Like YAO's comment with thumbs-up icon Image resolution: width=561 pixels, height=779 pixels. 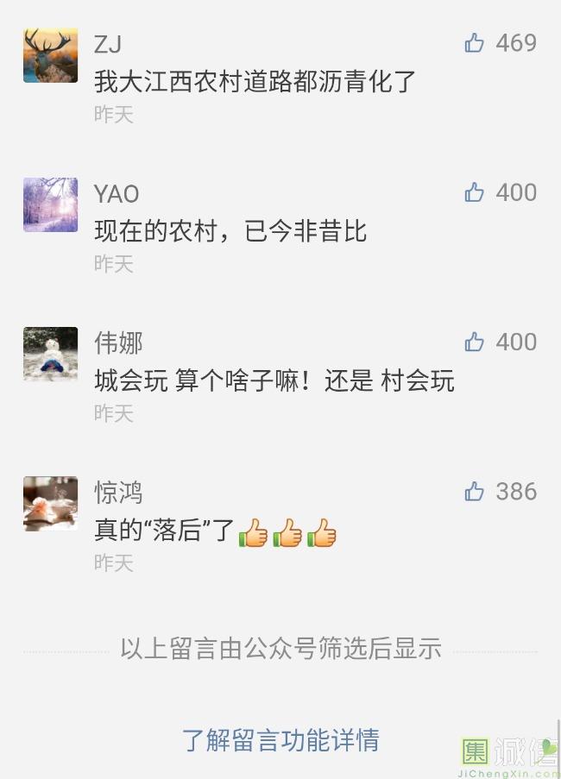(474, 192)
